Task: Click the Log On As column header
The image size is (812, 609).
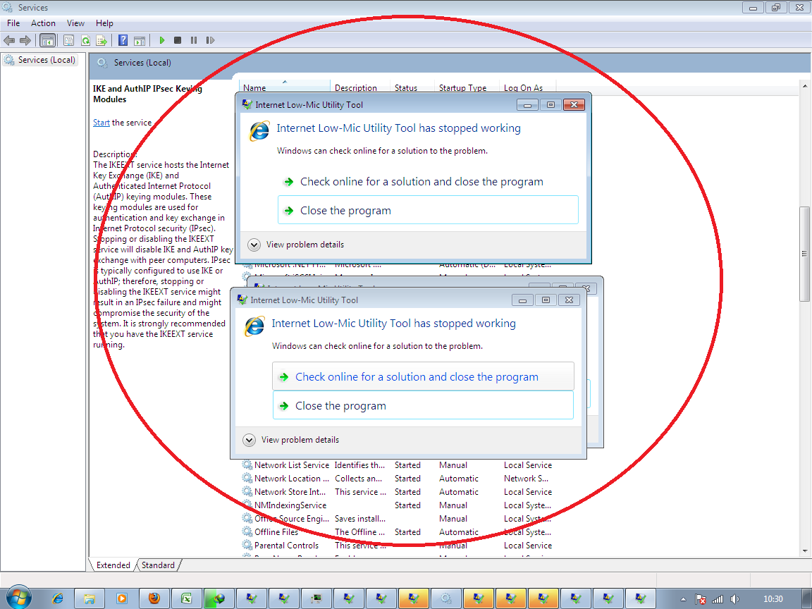Action: (x=528, y=87)
